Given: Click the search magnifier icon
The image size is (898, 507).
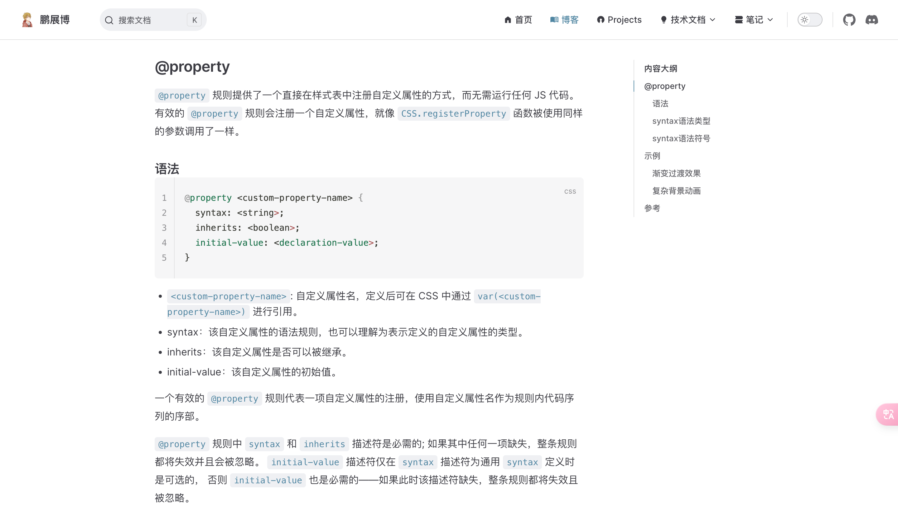Looking at the screenshot, I should (x=109, y=20).
